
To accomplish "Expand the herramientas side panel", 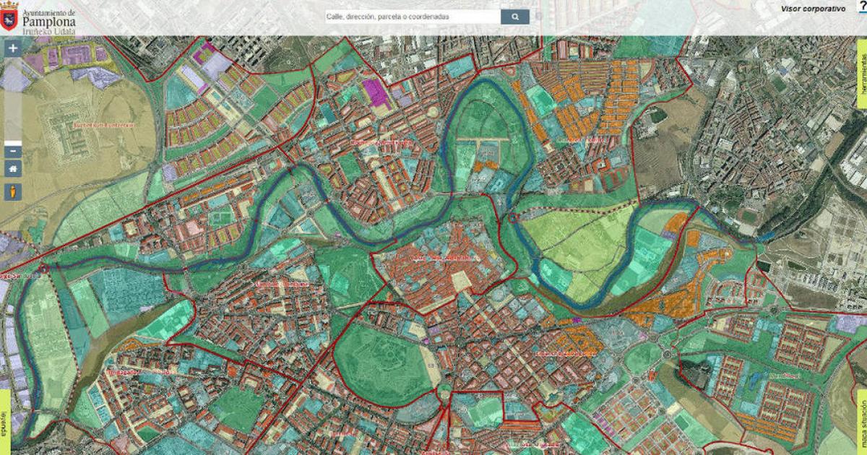I will (x=861, y=72).
